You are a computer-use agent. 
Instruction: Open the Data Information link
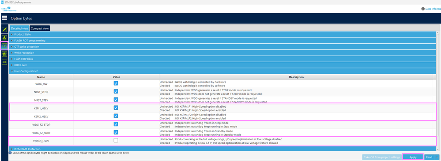tap(433, 9)
